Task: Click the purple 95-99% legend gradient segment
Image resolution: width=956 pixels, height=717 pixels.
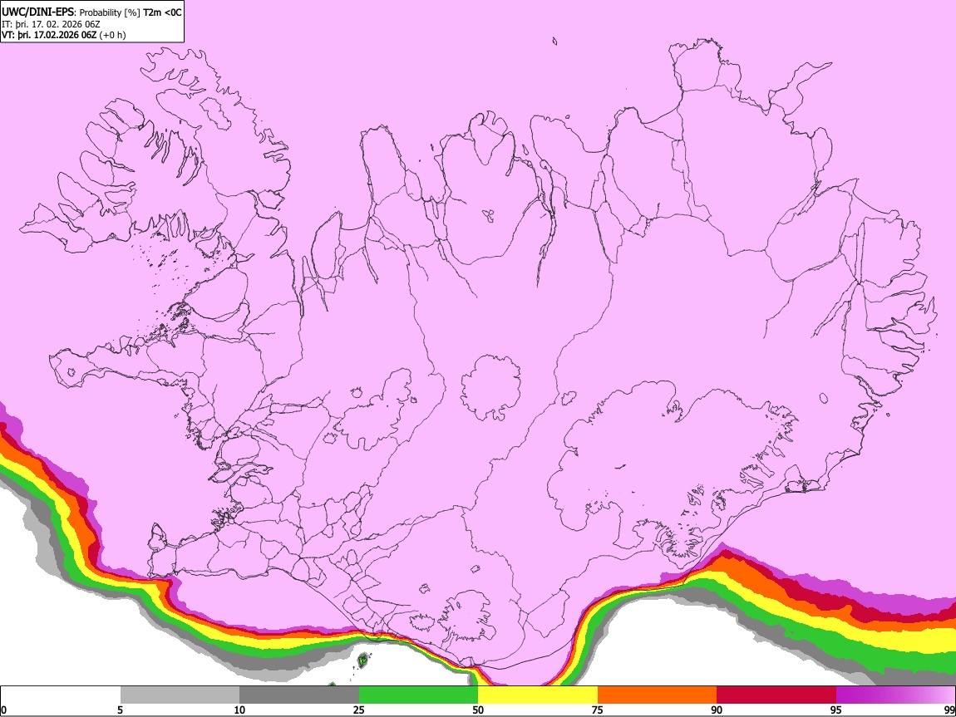Action: [x=895, y=695]
